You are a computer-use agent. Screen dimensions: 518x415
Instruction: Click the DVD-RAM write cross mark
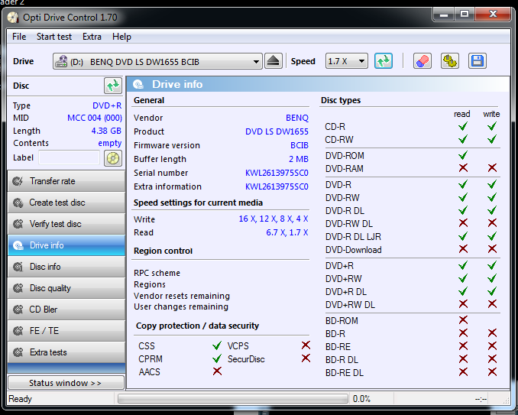492,168
